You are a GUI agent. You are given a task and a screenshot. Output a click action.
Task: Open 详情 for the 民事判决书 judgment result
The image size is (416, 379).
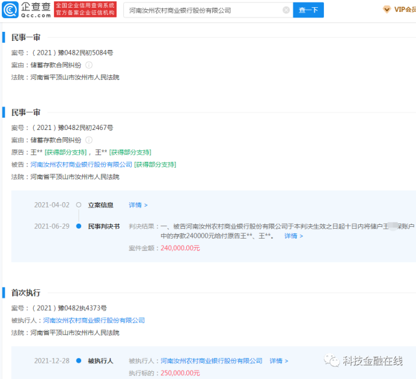coord(293,236)
